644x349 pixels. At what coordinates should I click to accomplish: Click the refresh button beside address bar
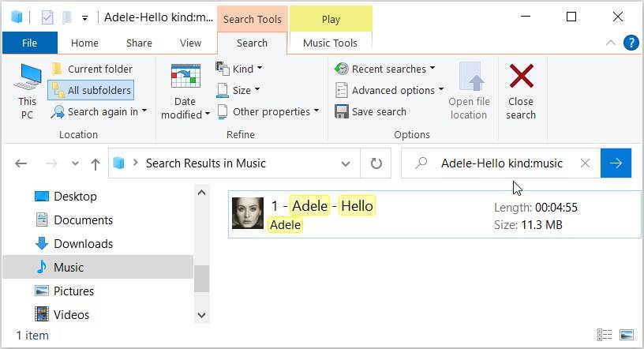pyautogui.click(x=376, y=163)
